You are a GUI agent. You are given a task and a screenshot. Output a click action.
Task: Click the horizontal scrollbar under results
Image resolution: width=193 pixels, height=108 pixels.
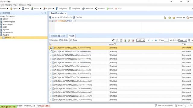(x=119, y=103)
